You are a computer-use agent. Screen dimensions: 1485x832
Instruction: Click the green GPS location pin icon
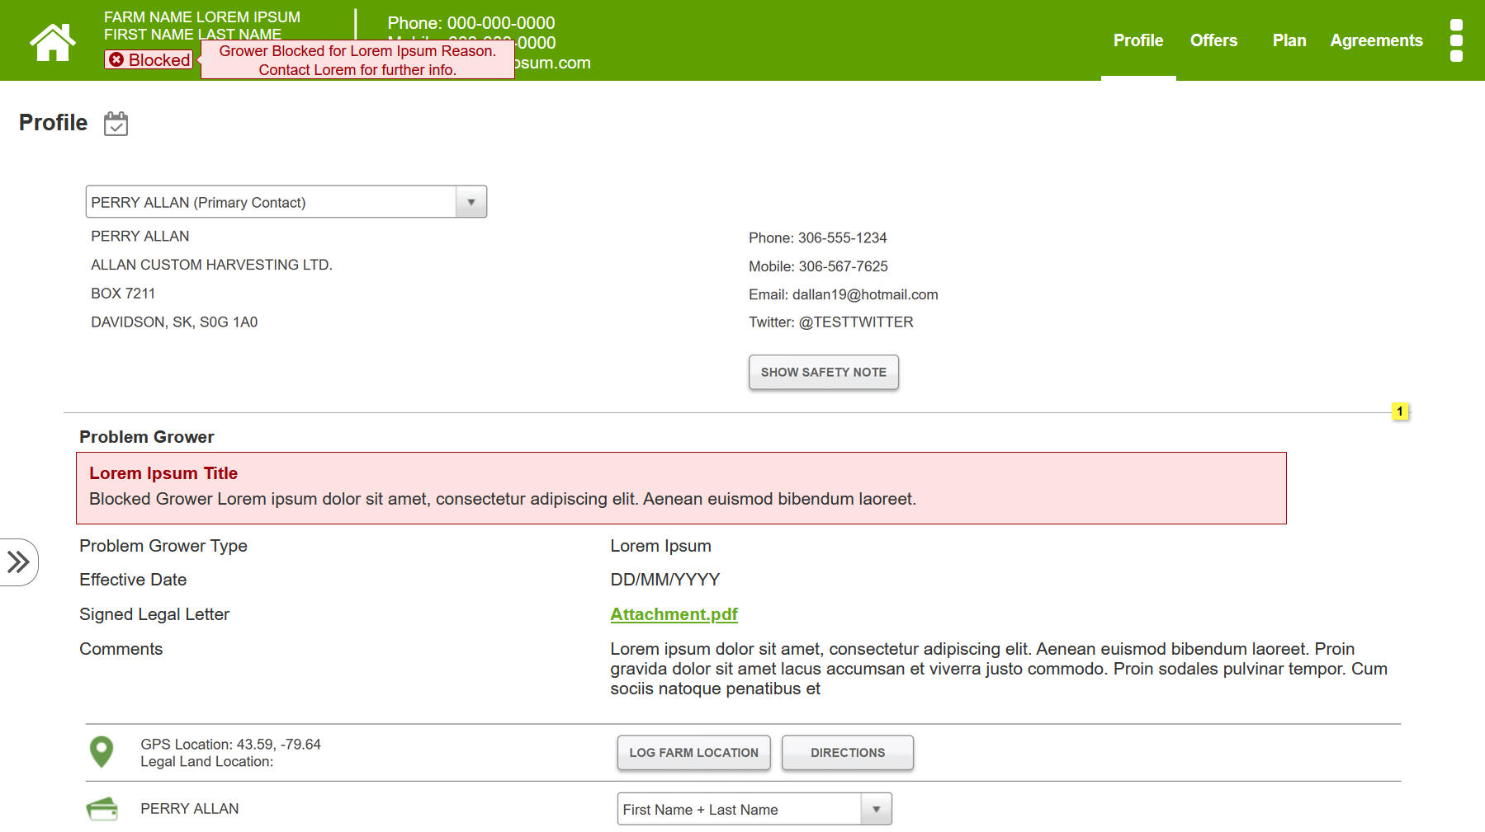click(102, 752)
